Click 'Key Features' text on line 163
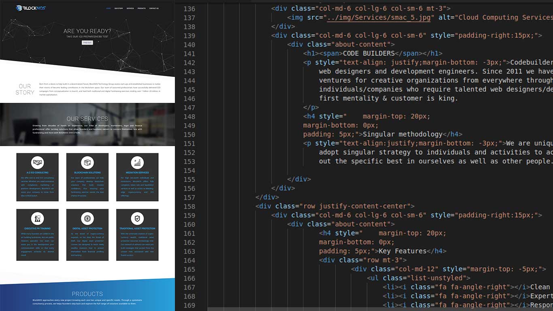Viewport: 553px width, 311px height. pyautogui.click(x=402, y=251)
